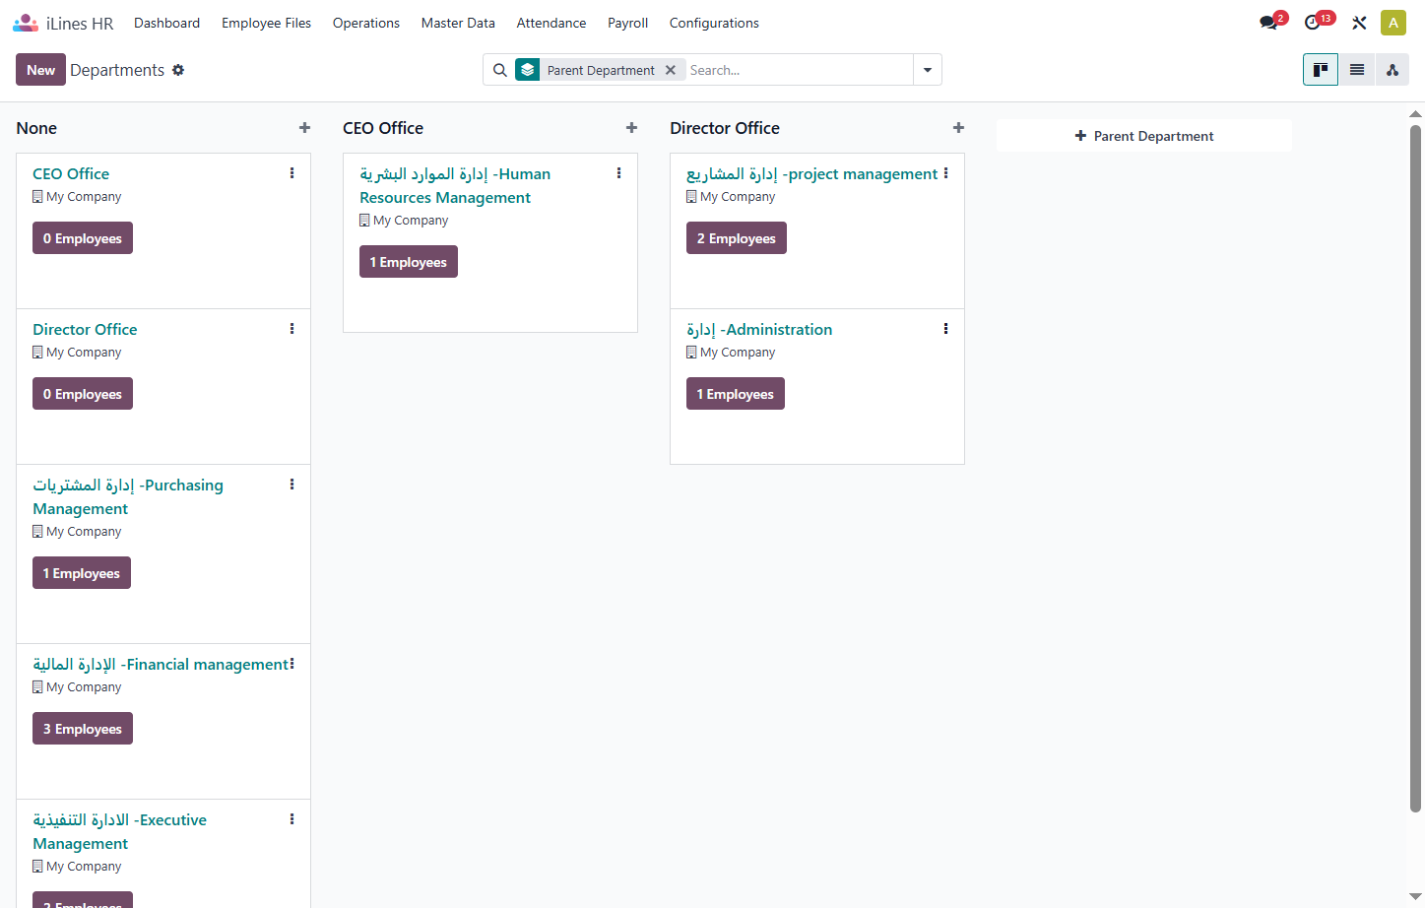Viewport: 1425px width, 908px height.
Task: Open the Dashboard menu
Action: click(166, 23)
